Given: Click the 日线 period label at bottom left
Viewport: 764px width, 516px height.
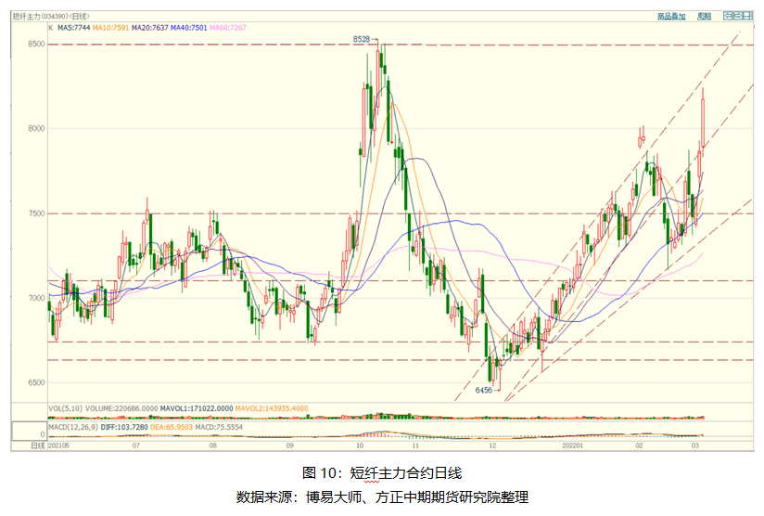Looking at the screenshot, I should coord(38,445).
